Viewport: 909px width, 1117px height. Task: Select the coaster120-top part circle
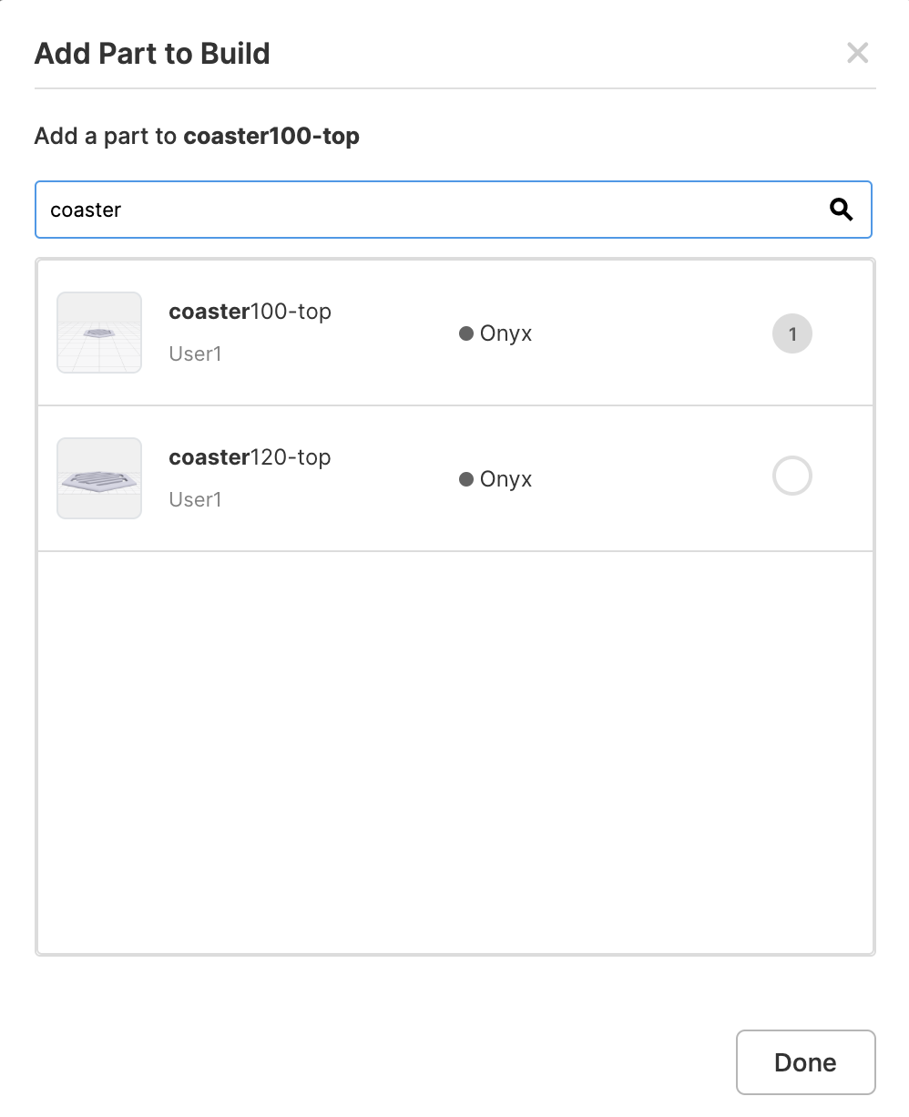click(792, 477)
